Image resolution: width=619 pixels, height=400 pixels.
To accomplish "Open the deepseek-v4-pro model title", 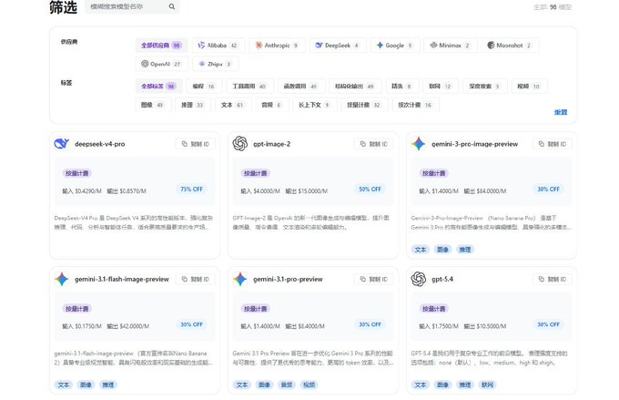I will [x=100, y=144].
